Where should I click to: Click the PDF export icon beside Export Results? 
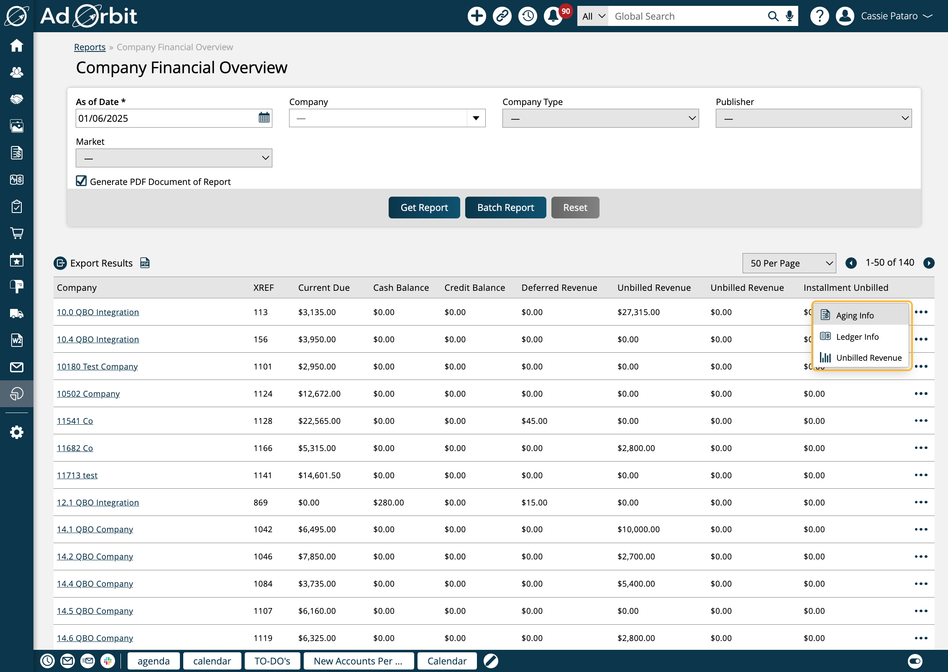pos(145,263)
